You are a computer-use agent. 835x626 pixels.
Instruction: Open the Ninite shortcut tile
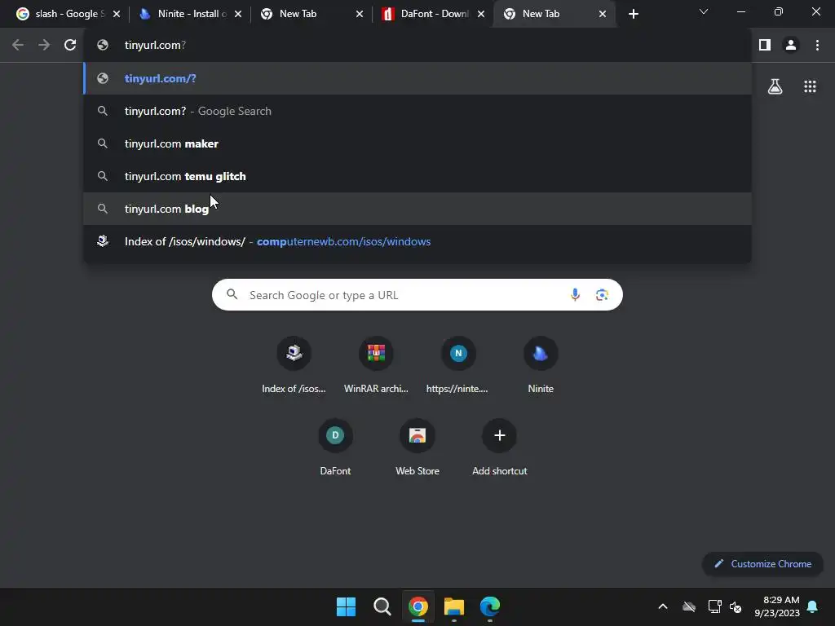tap(541, 364)
